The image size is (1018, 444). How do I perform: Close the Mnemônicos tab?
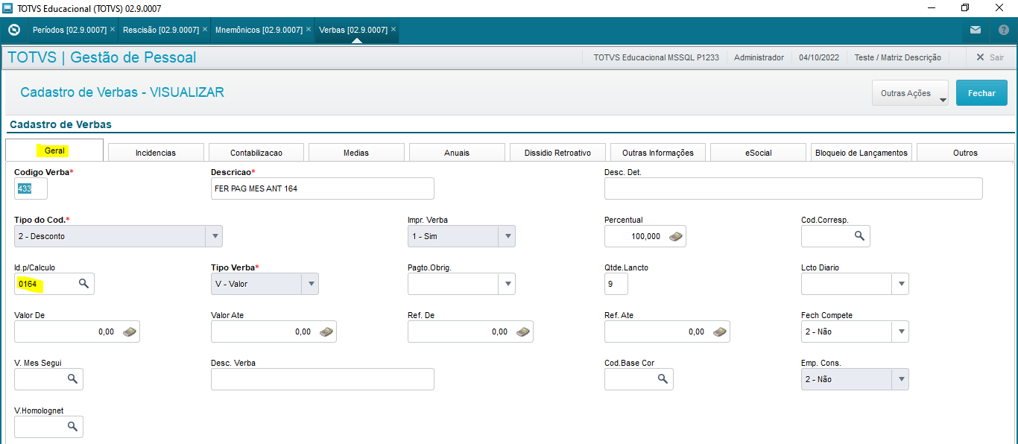tap(308, 30)
